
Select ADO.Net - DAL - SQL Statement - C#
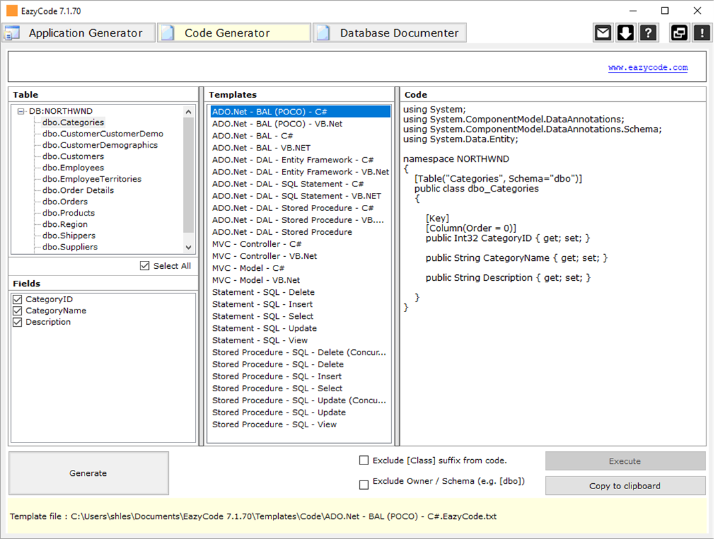(x=301, y=184)
